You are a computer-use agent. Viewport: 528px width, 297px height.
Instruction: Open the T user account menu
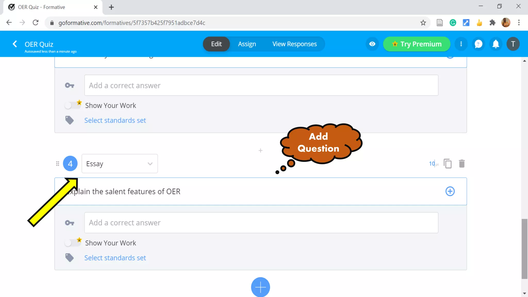513,44
